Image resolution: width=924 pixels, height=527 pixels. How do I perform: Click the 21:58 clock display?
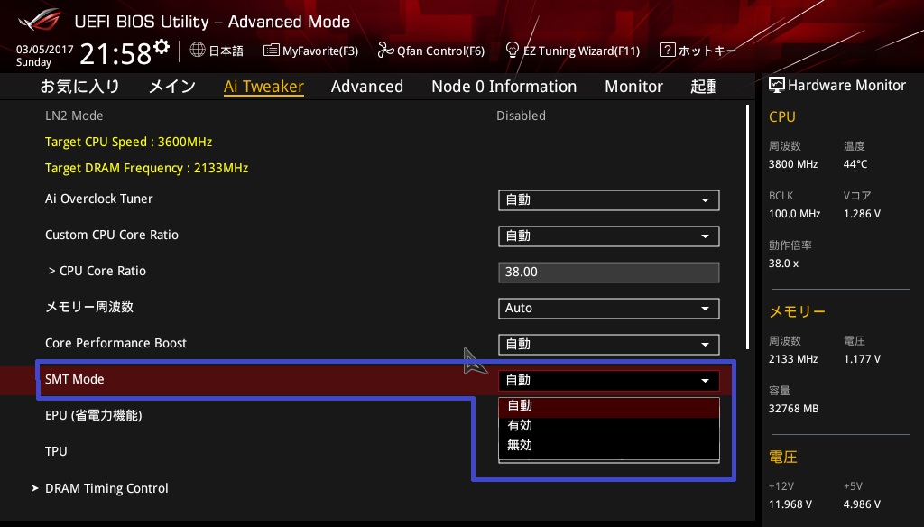coord(115,53)
